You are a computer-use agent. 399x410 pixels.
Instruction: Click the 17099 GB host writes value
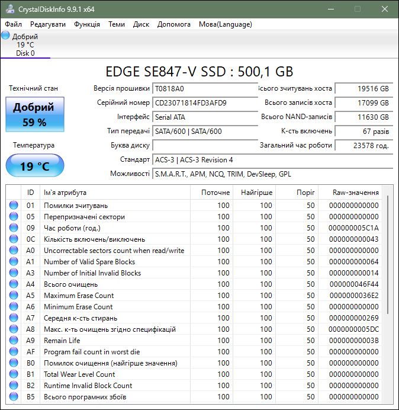coord(364,102)
